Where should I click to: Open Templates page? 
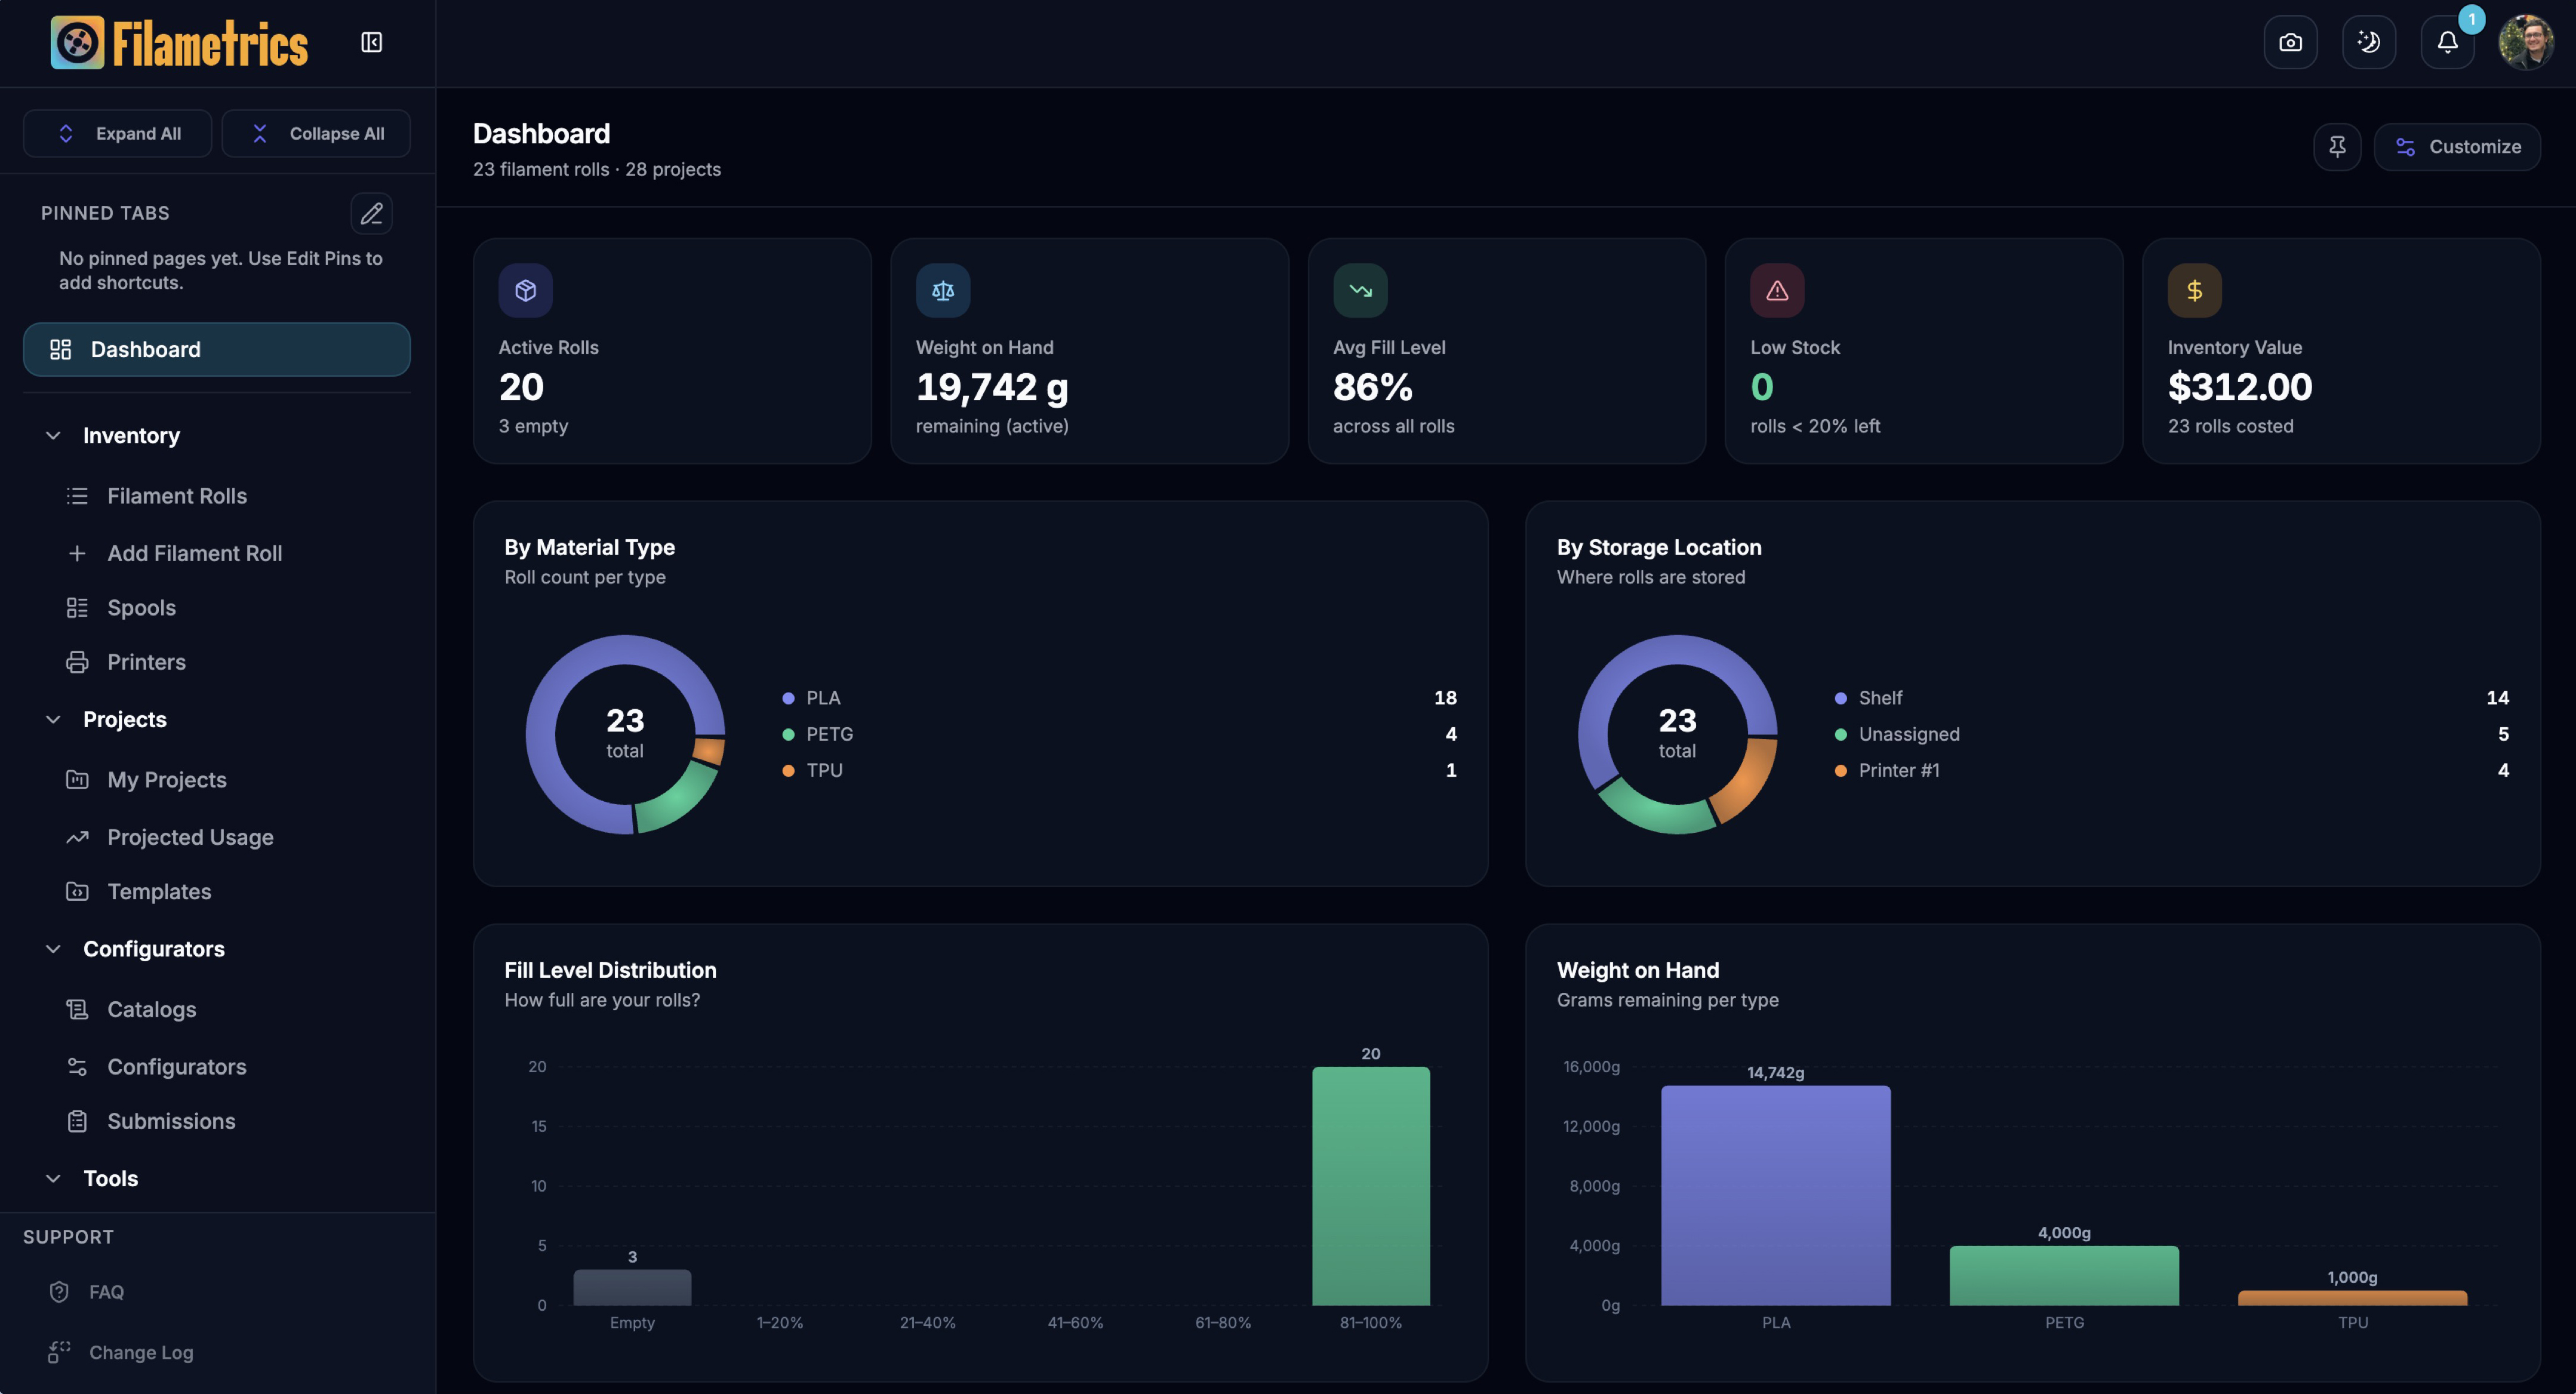pyautogui.click(x=138, y=892)
